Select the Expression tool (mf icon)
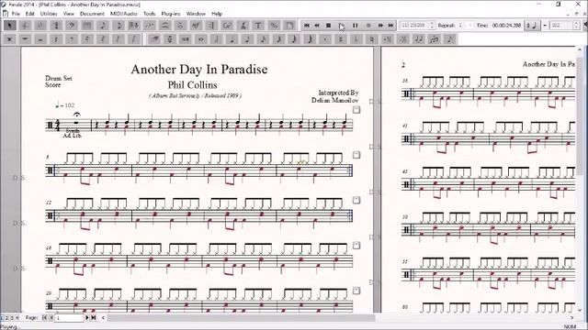 point(196,26)
